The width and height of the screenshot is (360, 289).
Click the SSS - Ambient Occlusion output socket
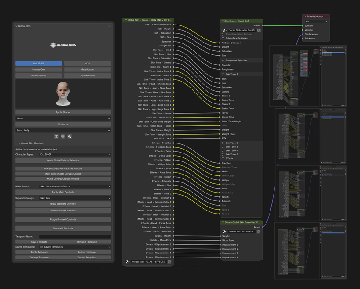click(173, 25)
